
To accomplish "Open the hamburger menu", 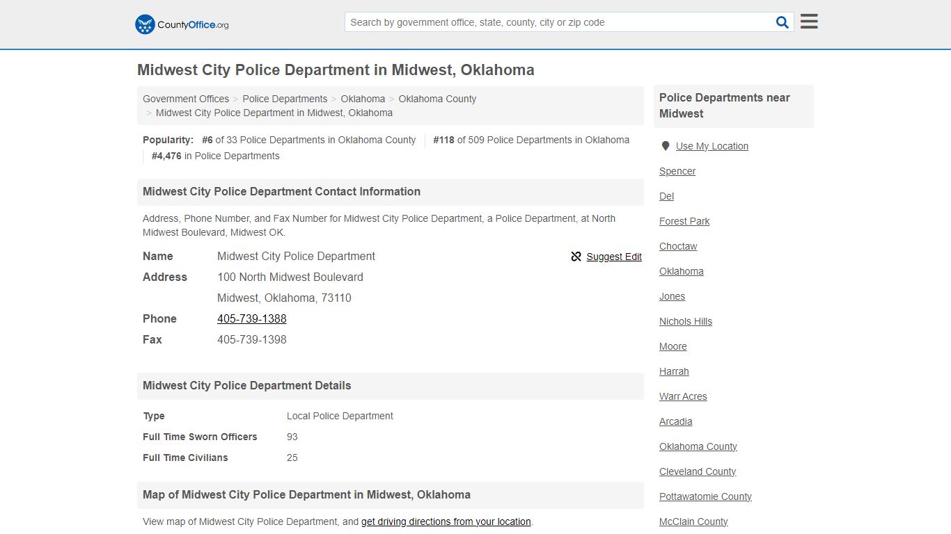I will (809, 22).
